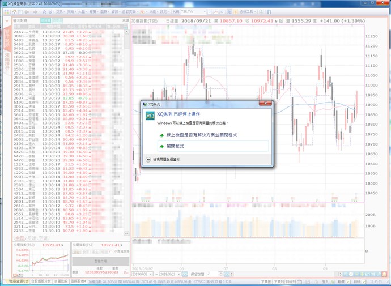Switch to the 台股個股分析 tab

(41, 281)
